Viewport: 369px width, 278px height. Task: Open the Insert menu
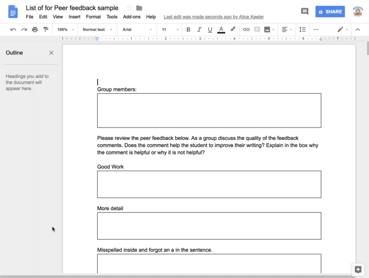tap(74, 17)
